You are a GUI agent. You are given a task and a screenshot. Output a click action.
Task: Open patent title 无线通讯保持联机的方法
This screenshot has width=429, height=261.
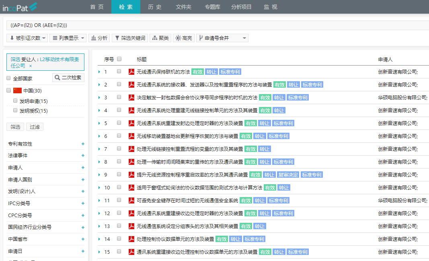click(x=163, y=72)
